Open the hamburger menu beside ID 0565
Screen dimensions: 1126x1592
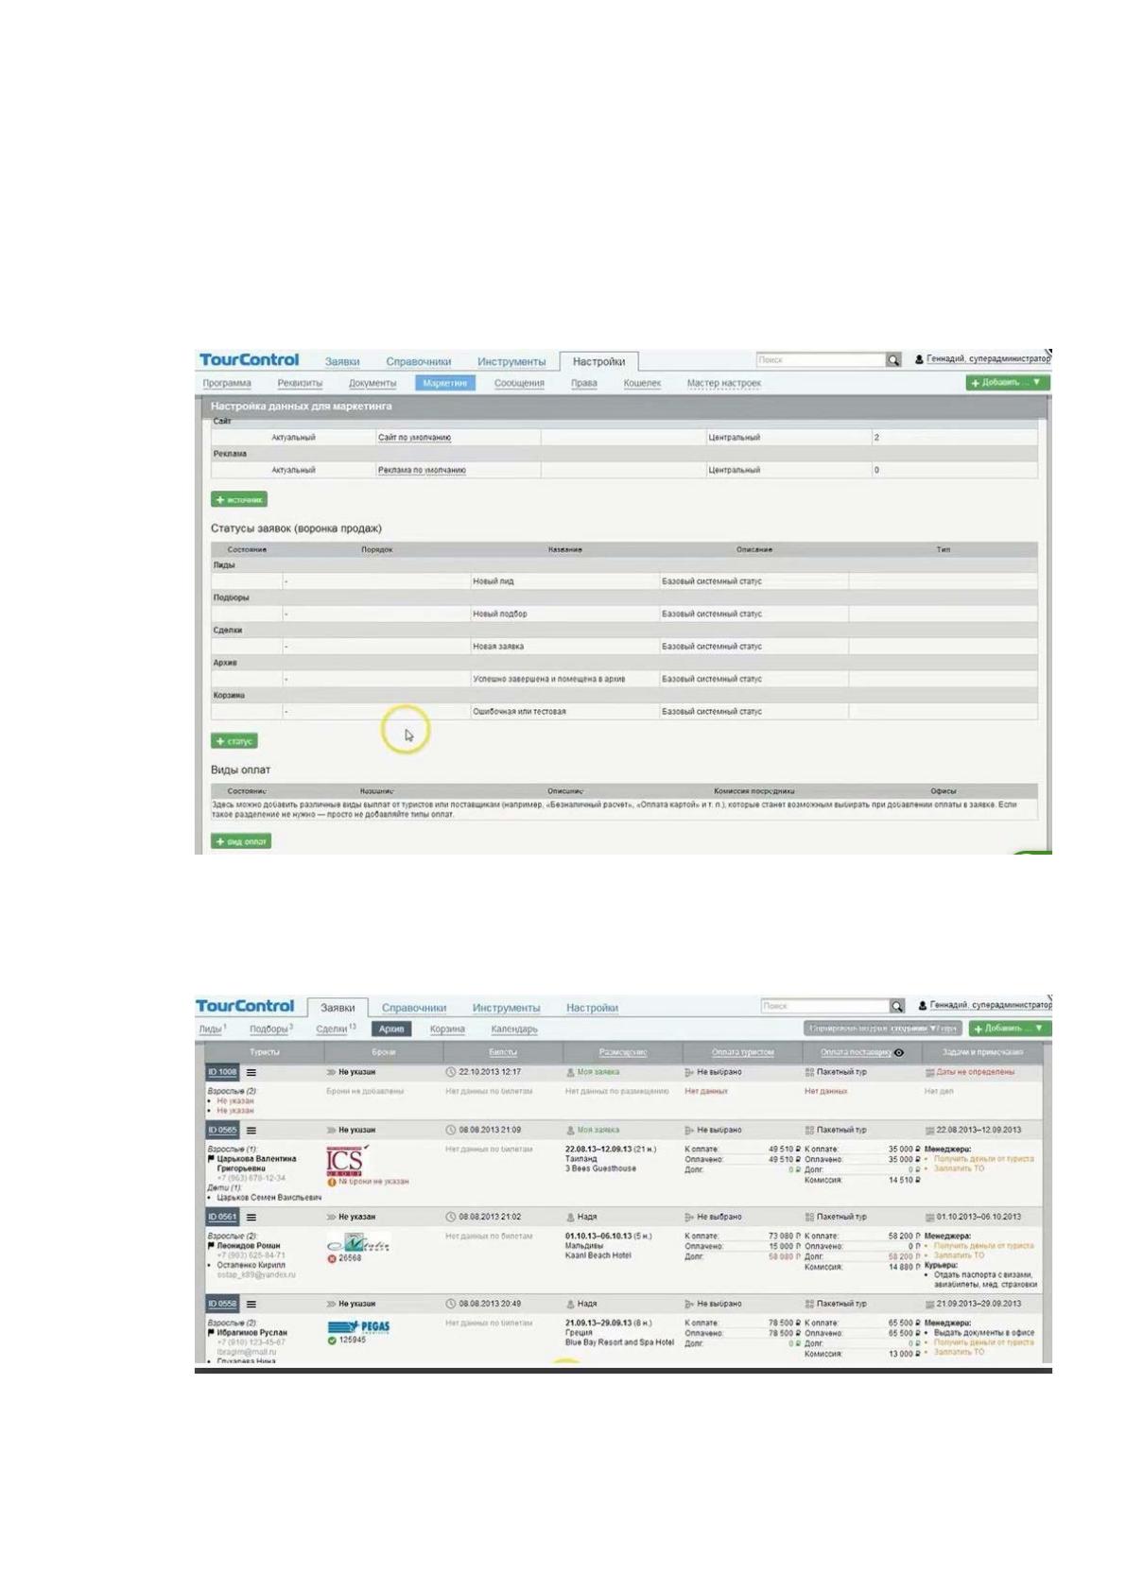pos(251,1130)
